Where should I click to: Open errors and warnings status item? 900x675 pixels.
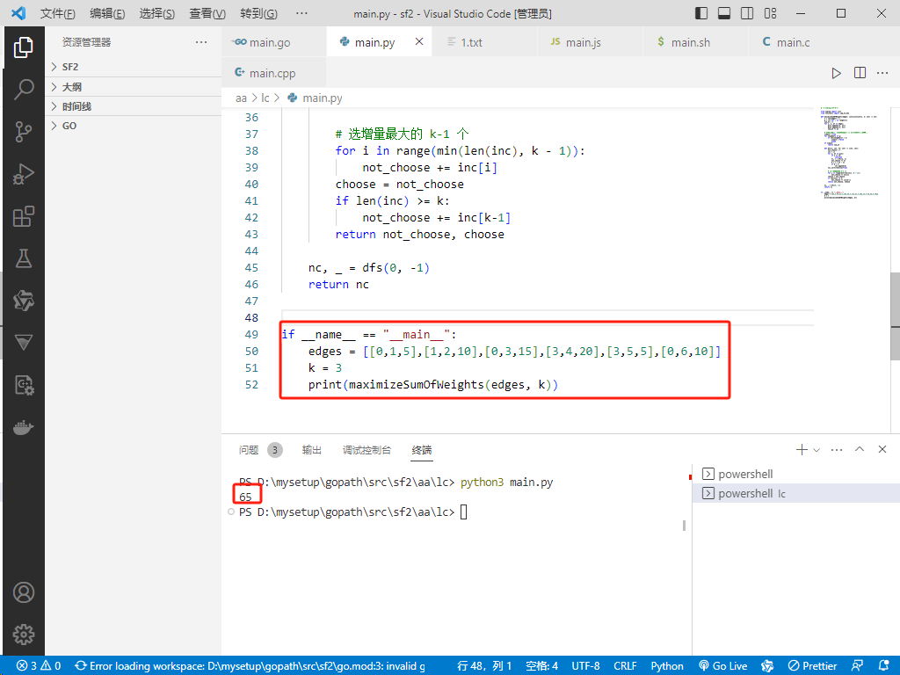39,666
